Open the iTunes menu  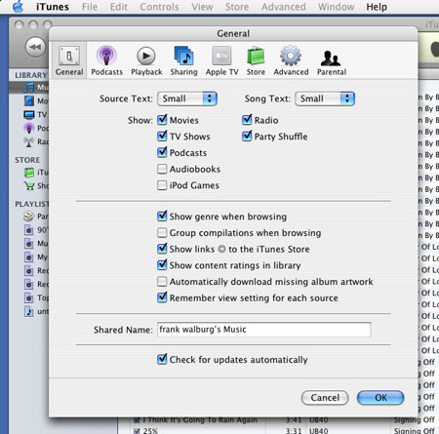[53, 7]
